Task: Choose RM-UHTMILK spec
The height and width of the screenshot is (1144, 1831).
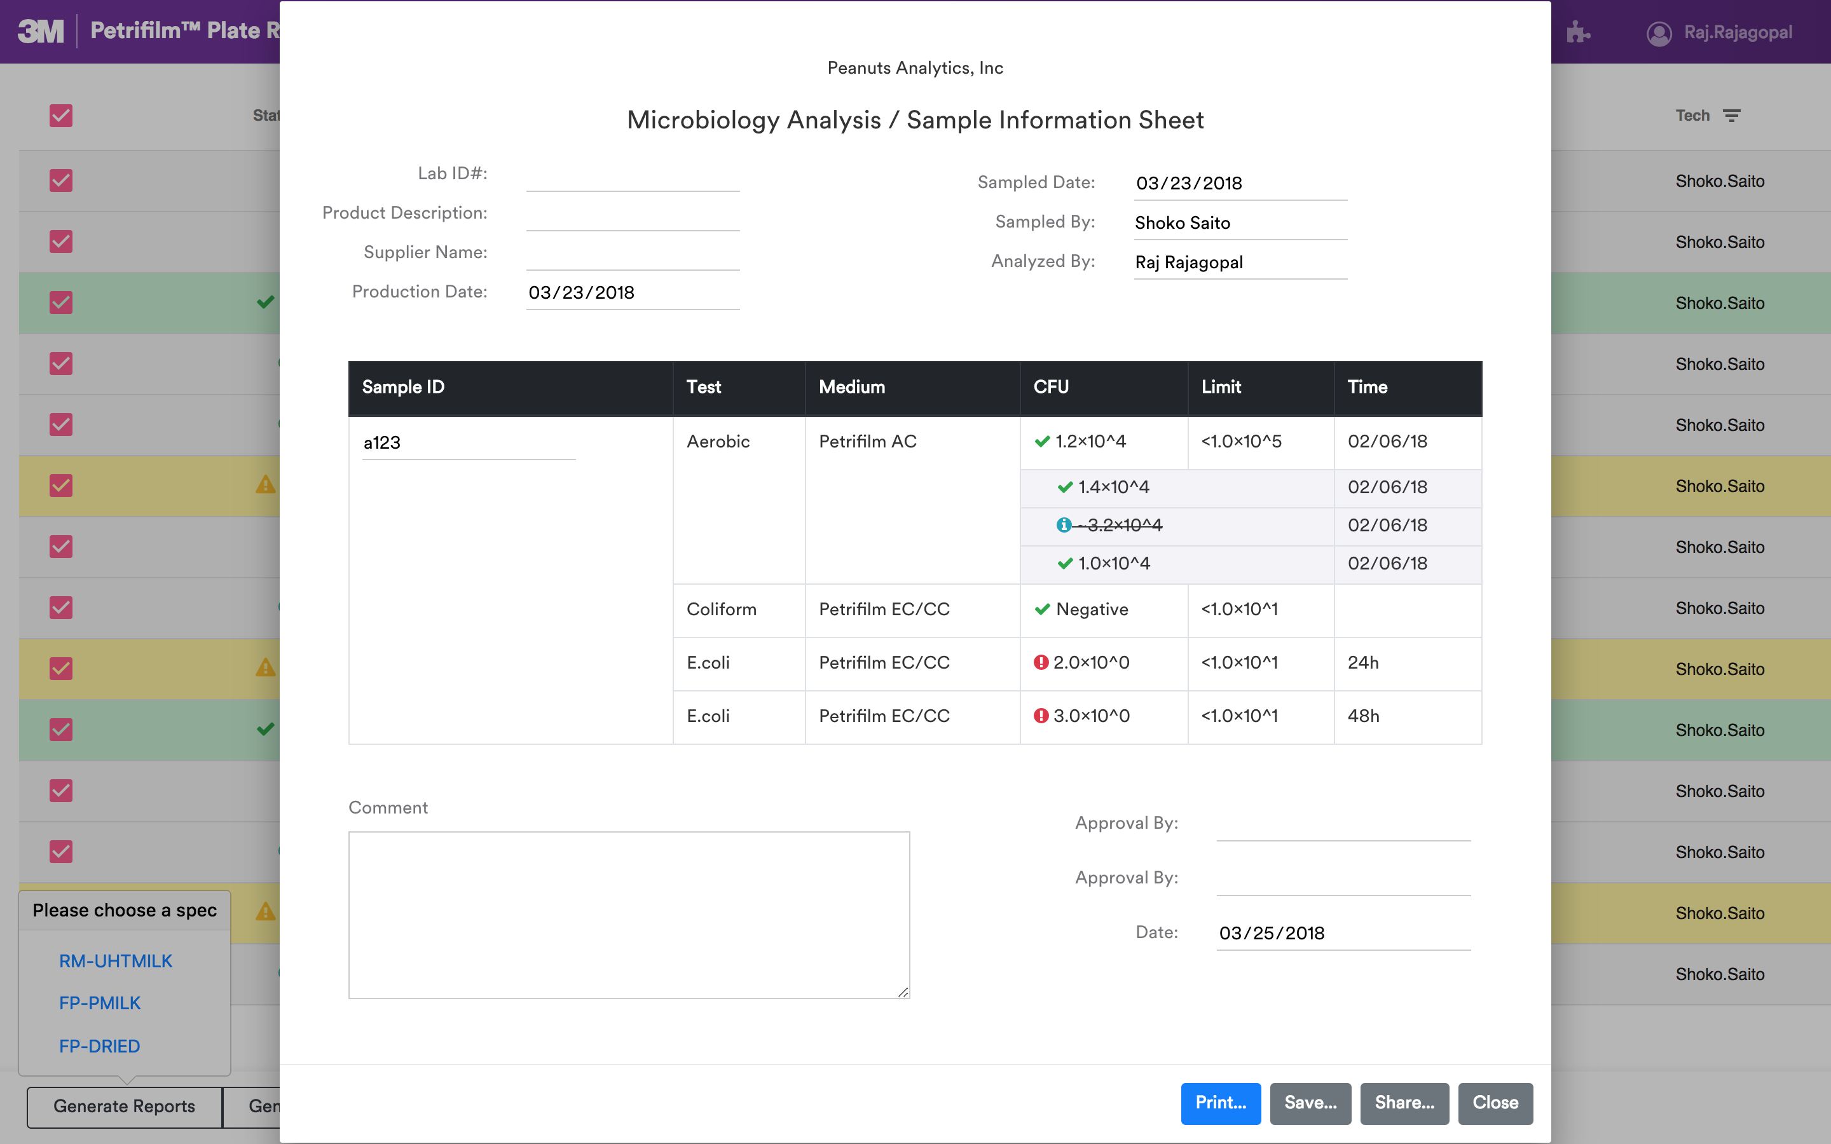Action: click(x=116, y=961)
